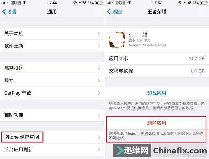Tap the alarm clock icon in right status bar

(x=189, y=3)
